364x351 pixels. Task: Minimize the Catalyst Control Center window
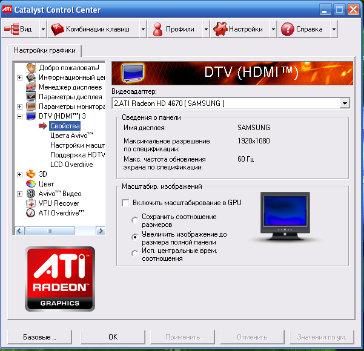click(x=325, y=10)
